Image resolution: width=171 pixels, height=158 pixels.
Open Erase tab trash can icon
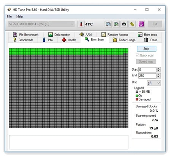[x=146, y=40]
